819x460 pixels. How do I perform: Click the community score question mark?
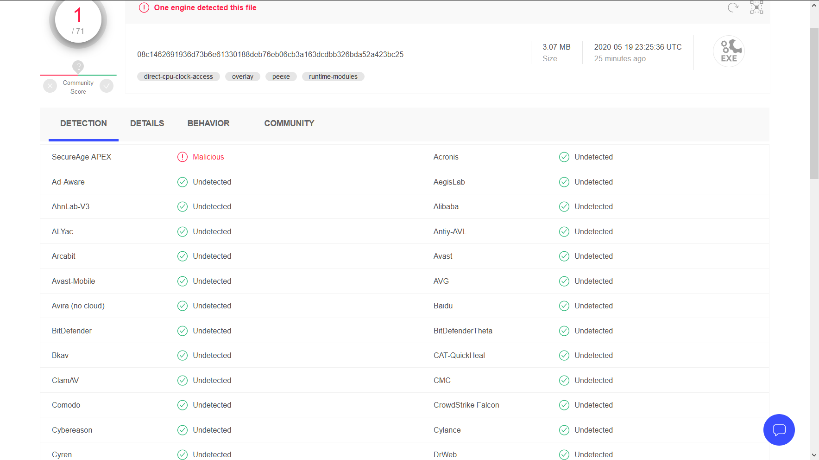[78, 66]
